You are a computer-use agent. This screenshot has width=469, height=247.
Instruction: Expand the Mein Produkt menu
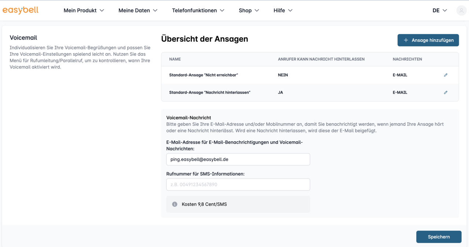(84, 11)
